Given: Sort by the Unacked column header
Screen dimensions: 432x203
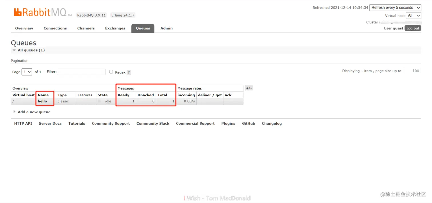Looking at the screenshot, I should coord(146,95).
